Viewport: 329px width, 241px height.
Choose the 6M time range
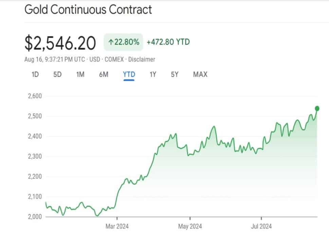pyautogui.click(x=104, y=74)
